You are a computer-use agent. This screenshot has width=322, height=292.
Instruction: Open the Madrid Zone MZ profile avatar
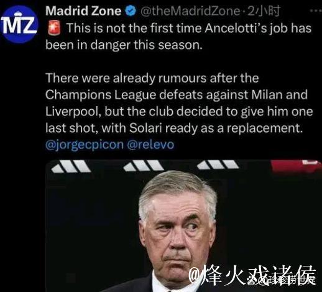tap(19, 24)
